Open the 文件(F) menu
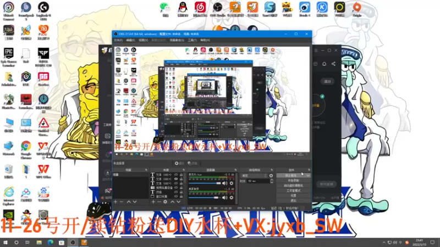Viewport: 440px width, 247px height. pyautogui.click(x=118, y=40)
